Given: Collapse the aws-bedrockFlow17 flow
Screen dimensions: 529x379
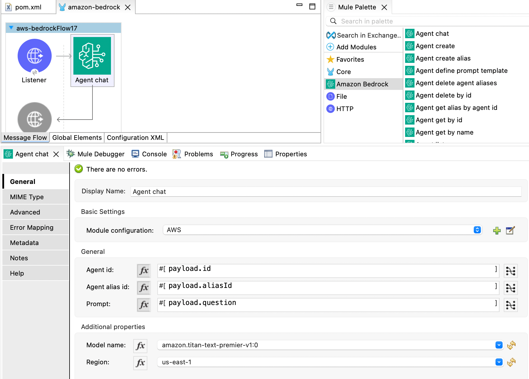Looking at the screenshot, I should tap(11, 28).
